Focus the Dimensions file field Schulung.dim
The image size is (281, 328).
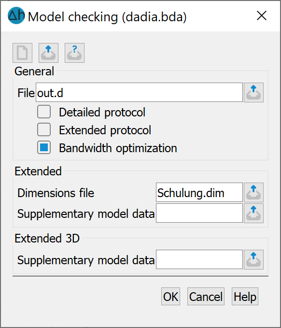point(199,192)
